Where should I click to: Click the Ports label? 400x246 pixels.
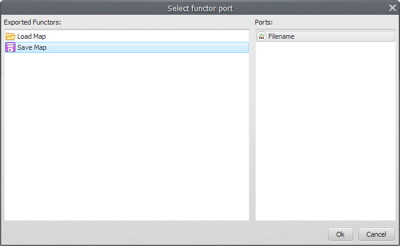click(263, 22)
